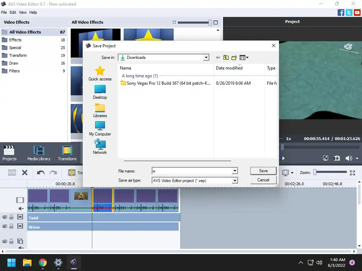This screenshot has height=271, width=362.
Task: Lock the Twirl effect track
Action: (11, 217)
